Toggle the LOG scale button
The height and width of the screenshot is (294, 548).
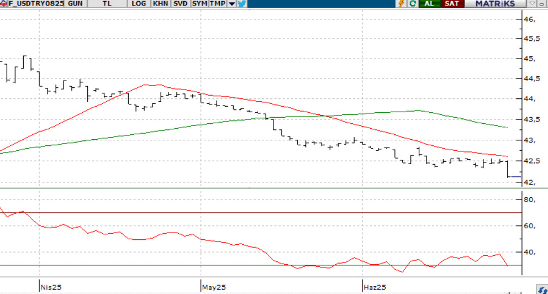coord(139,4)
